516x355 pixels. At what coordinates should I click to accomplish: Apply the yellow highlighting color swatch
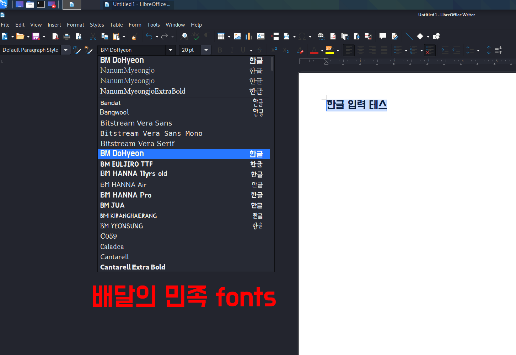pos(330,50)
